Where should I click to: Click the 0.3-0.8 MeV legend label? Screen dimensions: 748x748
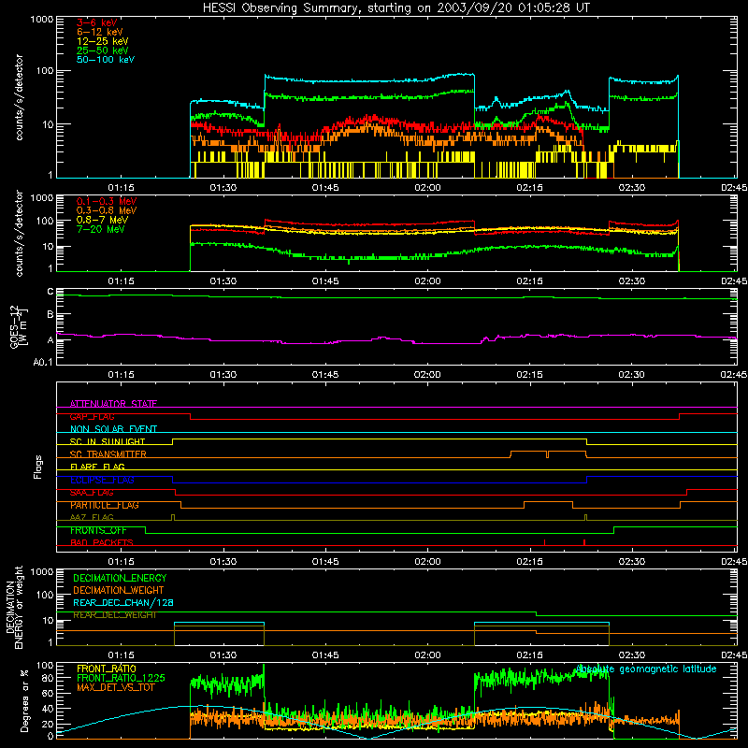click(107, 210)
